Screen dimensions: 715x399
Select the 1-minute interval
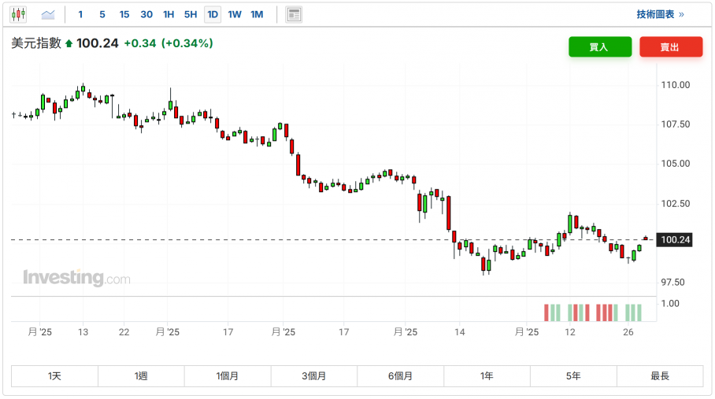[x=80, y=14]
